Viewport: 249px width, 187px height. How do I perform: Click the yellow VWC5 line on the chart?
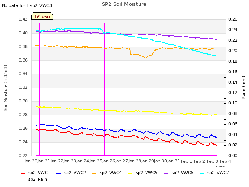coord(126,111)
